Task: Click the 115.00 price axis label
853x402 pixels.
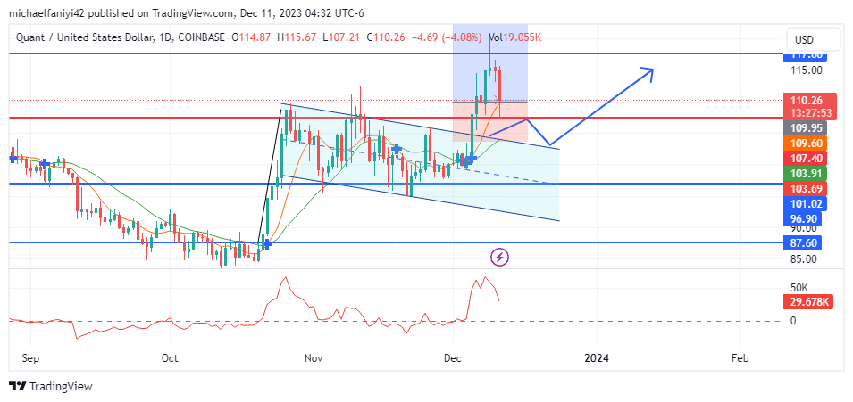Action: (x=807, y=70)
